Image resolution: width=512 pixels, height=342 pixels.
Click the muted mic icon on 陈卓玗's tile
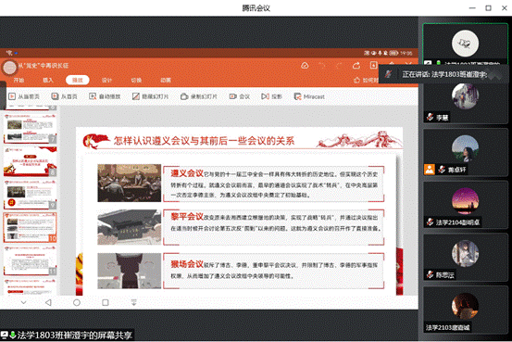442,170
